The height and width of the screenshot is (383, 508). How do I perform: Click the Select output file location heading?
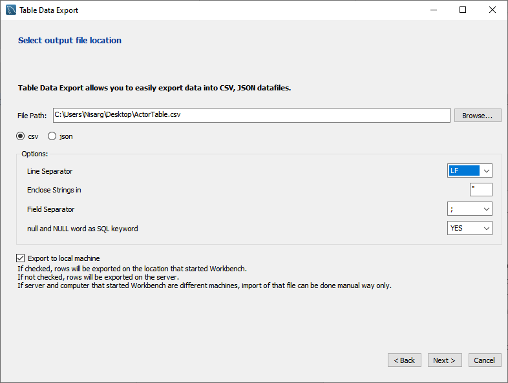[70, 40]
